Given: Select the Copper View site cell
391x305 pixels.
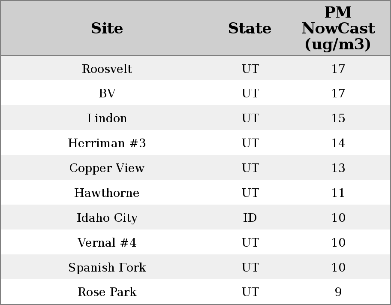Looking at the screenshot, I should coord(107,168).
